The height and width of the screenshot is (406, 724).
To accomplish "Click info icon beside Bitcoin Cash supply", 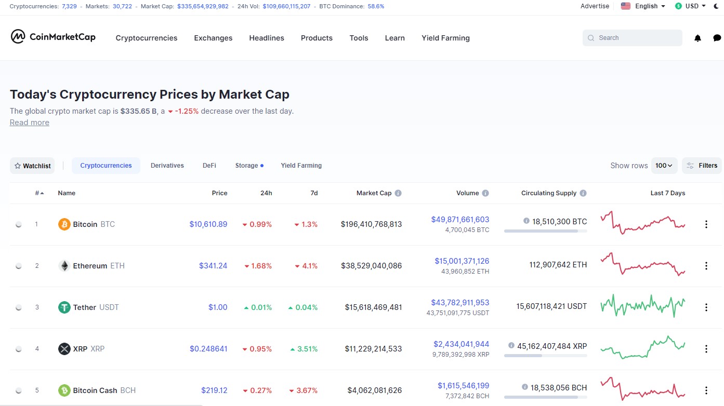I will point(526,387).
